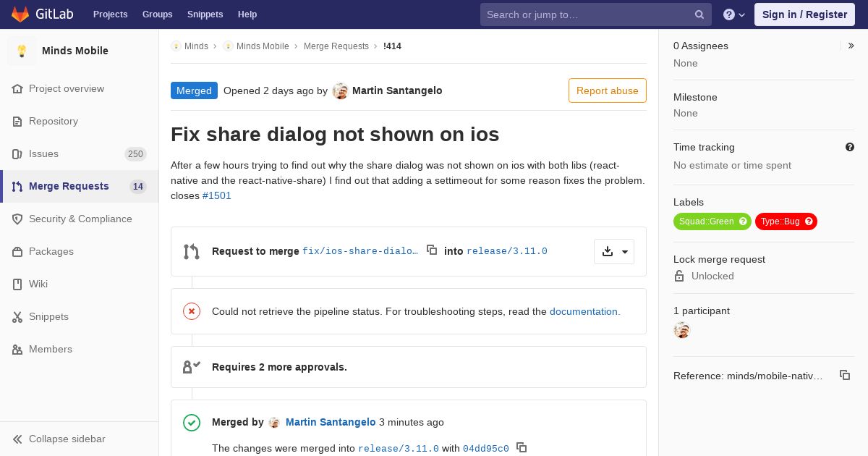Click the !414 breadcrumb item
Viewport: 868px width, 456px height.
coord(392,46)
